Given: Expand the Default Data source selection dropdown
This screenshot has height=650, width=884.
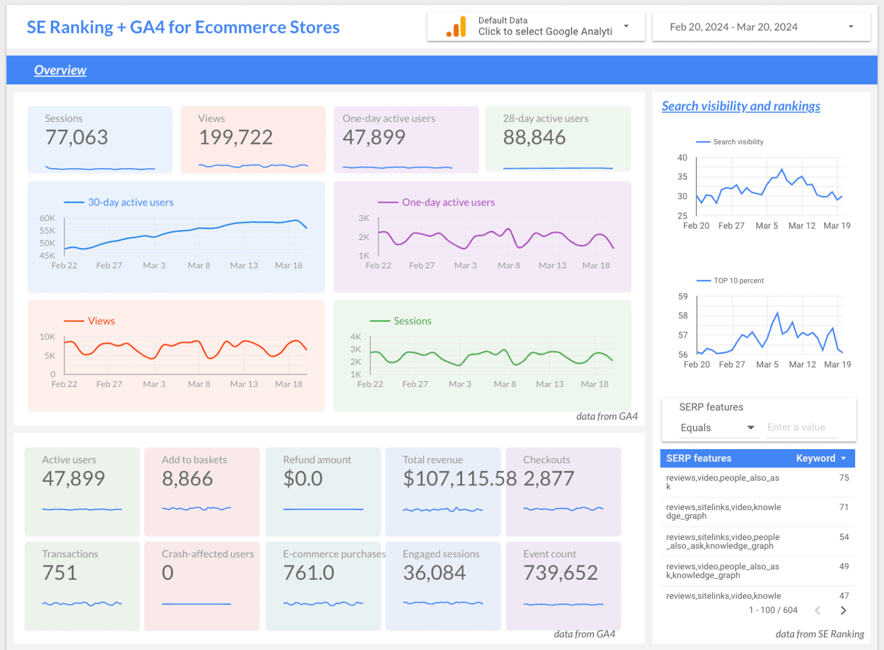Looking at the screenshot, I should click(x=626, y=26).
